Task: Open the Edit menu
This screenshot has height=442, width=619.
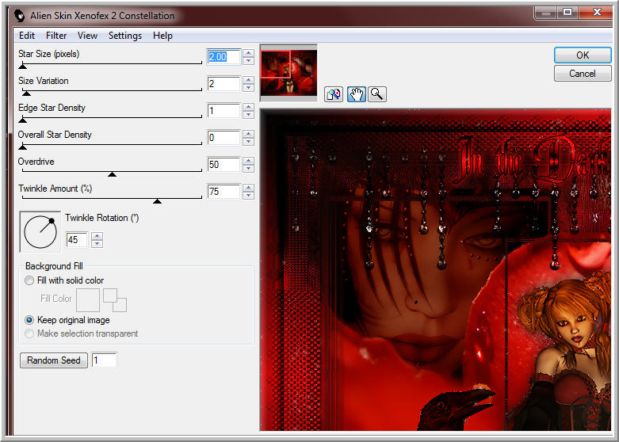Action: coord(27,36)
